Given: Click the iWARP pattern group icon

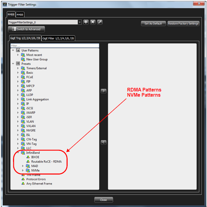Looking at the screenshot, I should [23, 112].
